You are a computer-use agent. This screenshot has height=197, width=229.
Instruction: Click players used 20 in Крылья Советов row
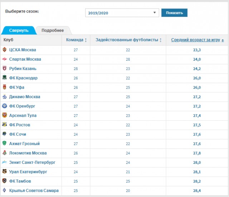click(x=128, y=191)
